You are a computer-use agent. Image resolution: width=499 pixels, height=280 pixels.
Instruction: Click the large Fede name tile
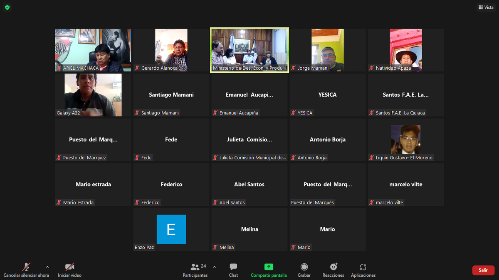(x=171, y=140)
